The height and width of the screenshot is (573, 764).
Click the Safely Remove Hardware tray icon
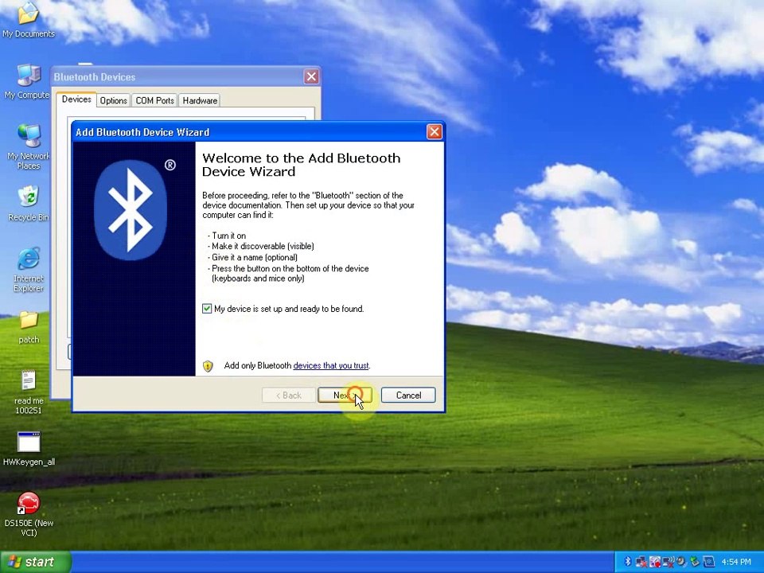(x=695, y=562)
